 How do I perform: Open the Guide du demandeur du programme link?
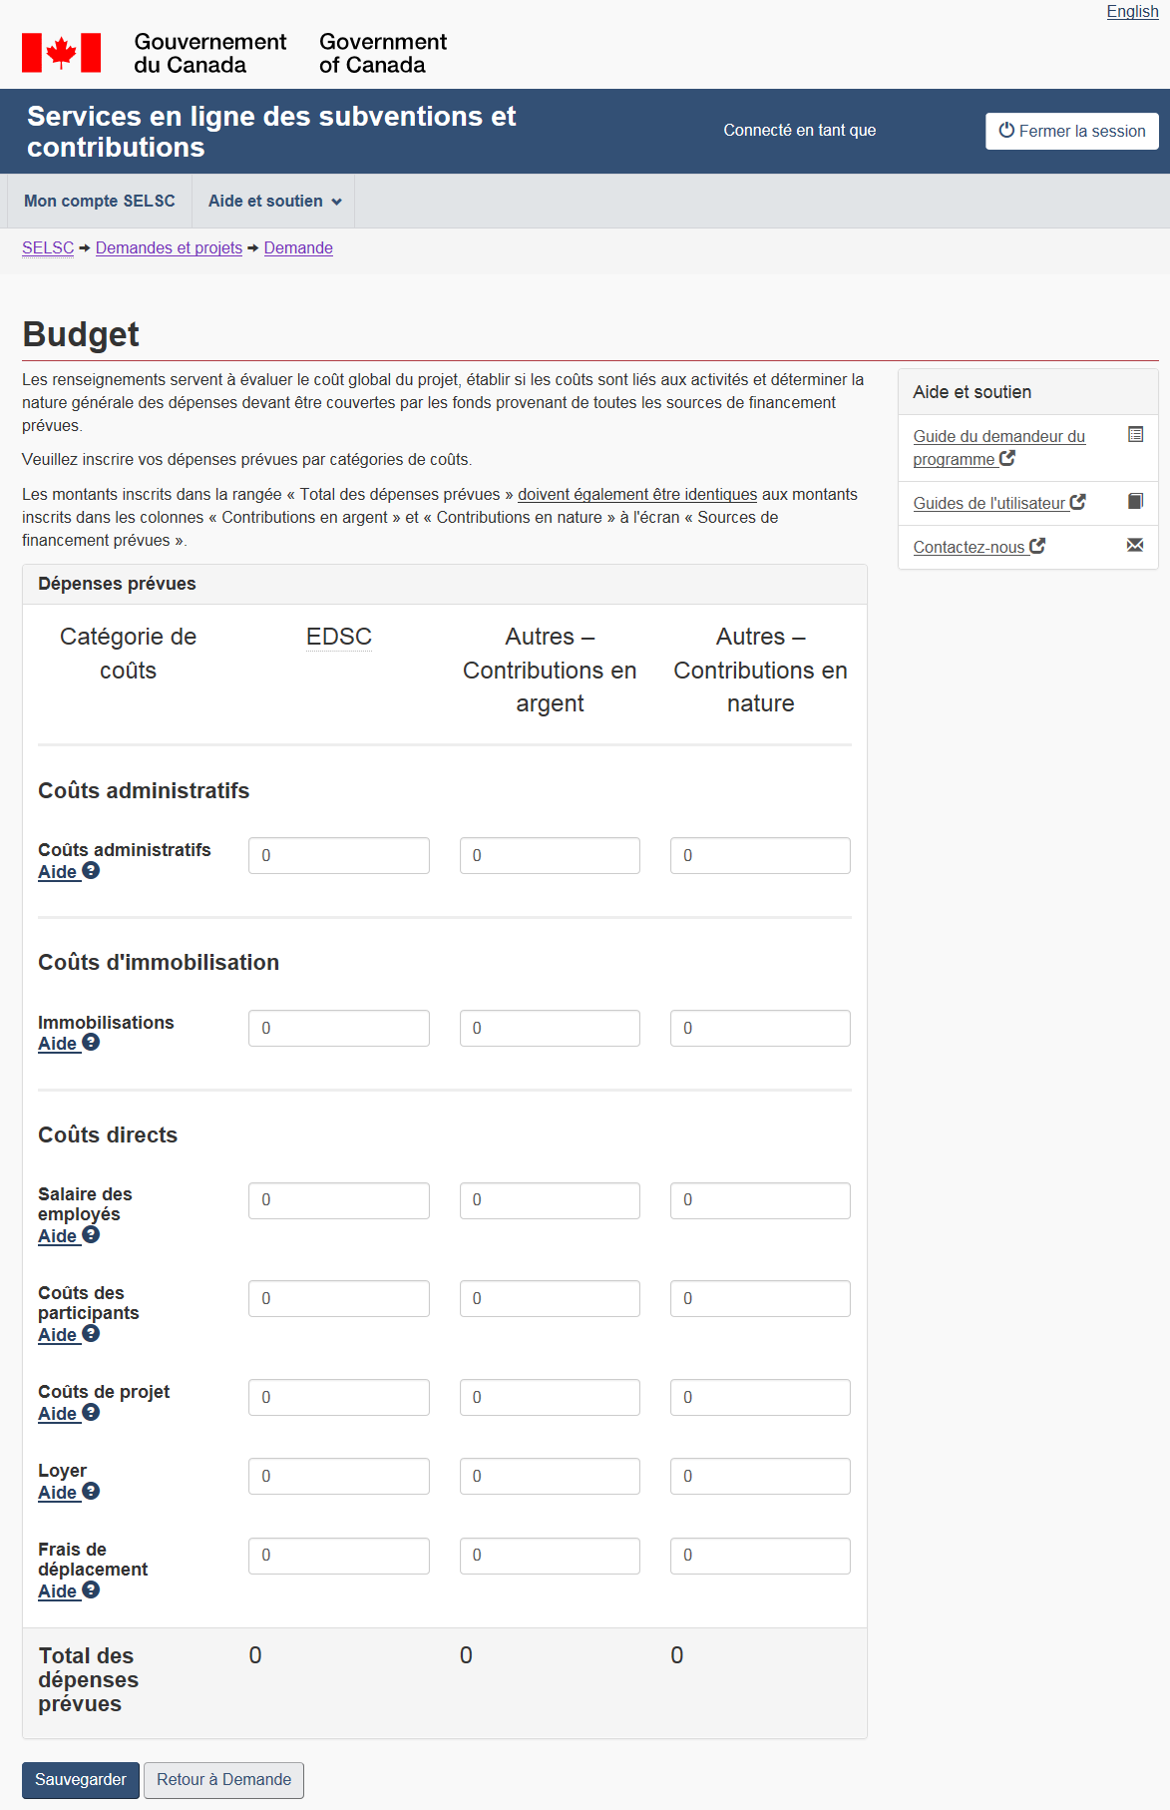click(x=998, y=448)
